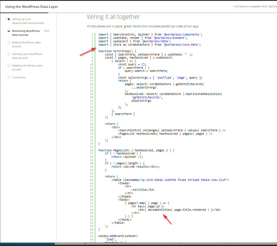
Task: Click the completed checkmark icon for Setting up
Action: (x=9, y=19)
